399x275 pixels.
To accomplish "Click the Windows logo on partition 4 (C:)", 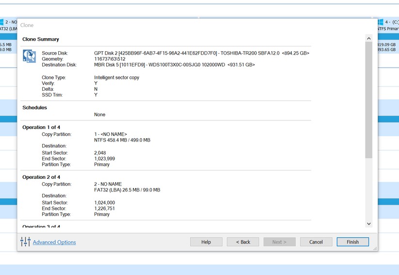I will pyautogui.click(x=381, y=22).
